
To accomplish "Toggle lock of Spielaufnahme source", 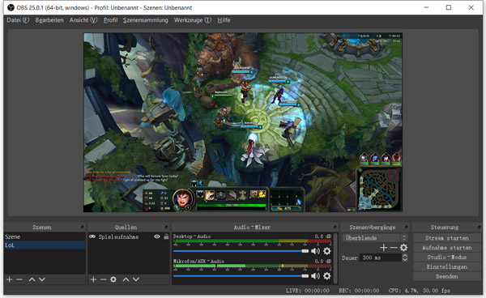I will click(166, 236).
